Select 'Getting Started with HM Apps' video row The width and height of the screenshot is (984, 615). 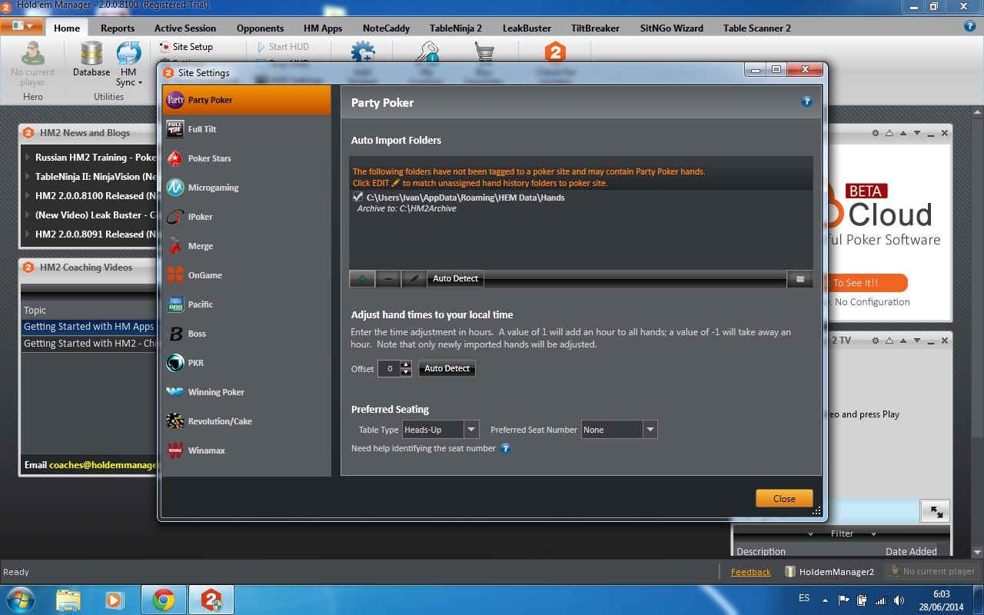pyautogui.click(x=89, y=327)
